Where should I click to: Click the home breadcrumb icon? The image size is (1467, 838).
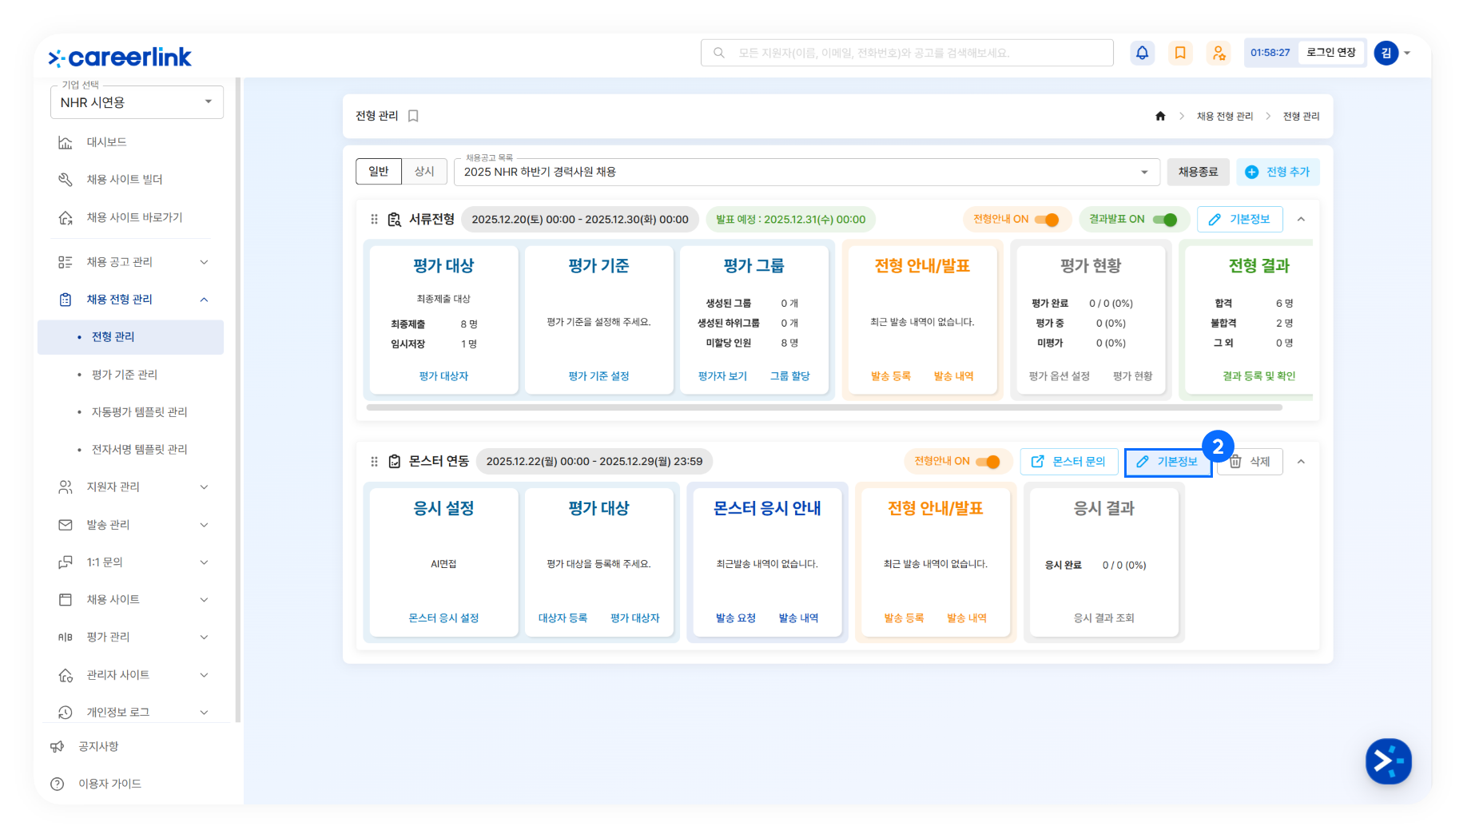pos(1160,117)
